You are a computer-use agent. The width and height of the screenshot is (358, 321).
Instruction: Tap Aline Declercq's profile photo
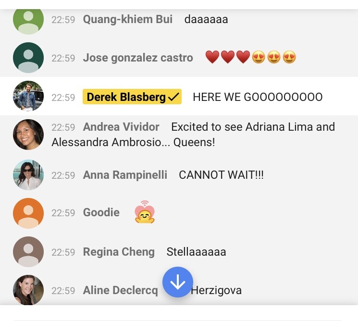28,290
